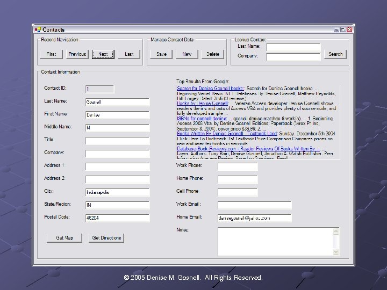Image resolution: width=387 pixels, height=290 pixels.
Task: Click the Middle Name field
Action: click(x=118, y=127)
